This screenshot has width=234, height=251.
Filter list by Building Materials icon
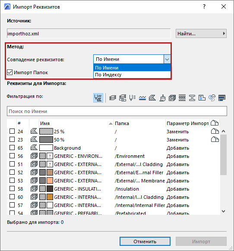coord(172,97)
